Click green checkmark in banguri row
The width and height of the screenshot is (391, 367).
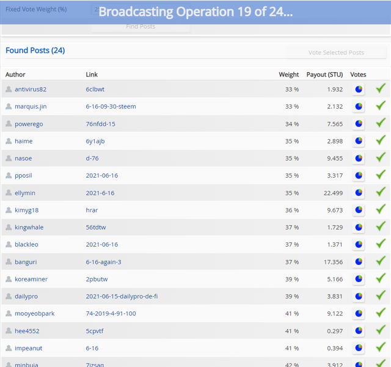coord(381,261)
